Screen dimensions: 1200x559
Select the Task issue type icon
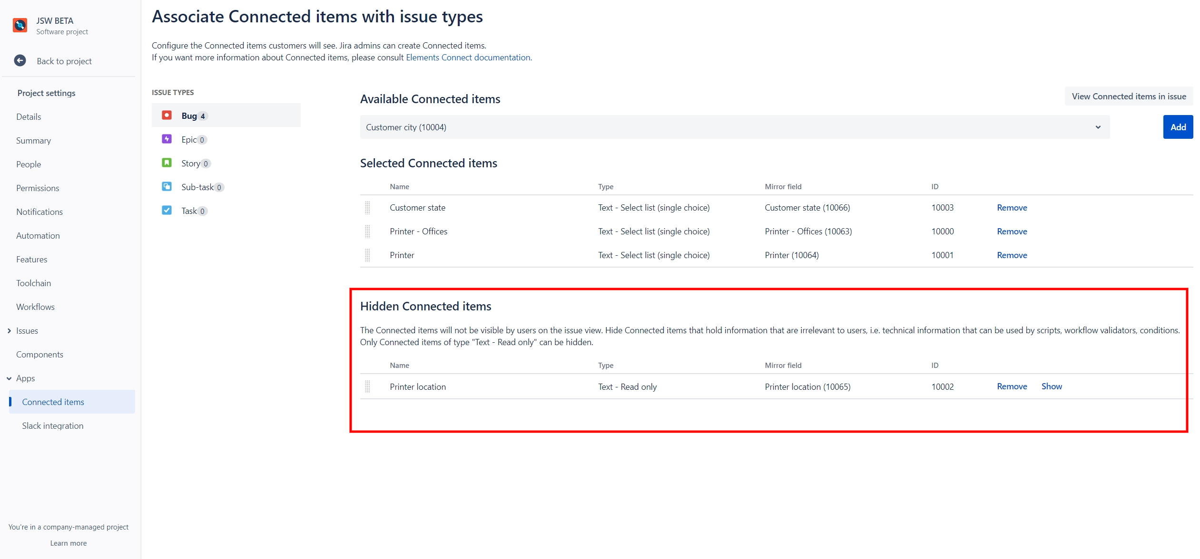click(x=167, y=211)
